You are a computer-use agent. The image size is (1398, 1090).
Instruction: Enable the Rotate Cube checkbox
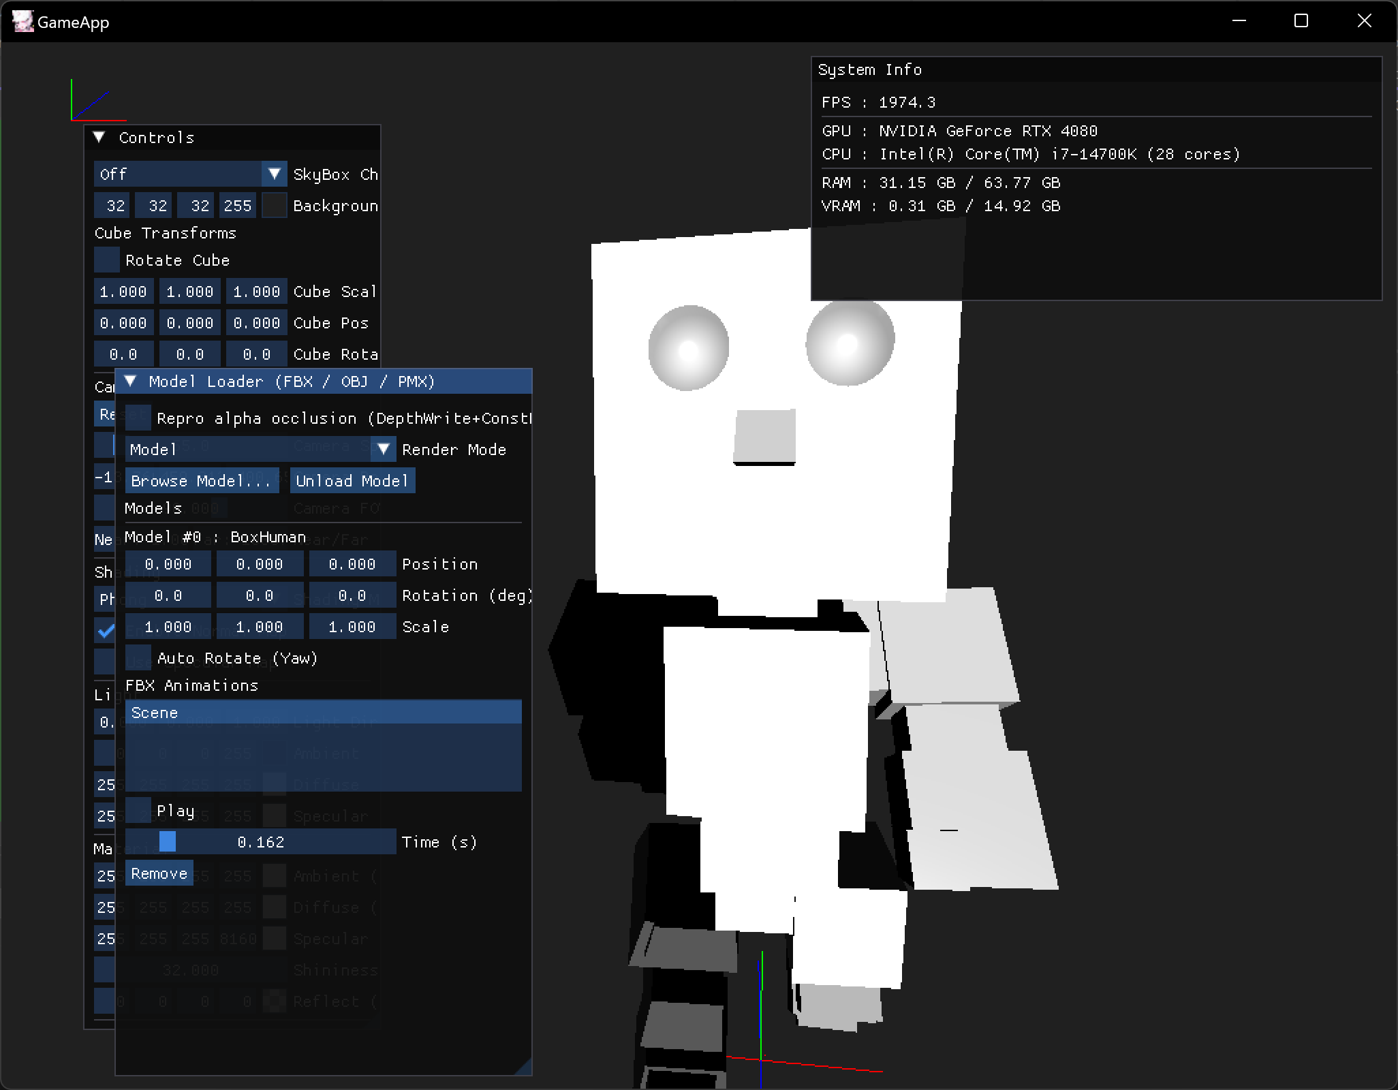tap(107, 260)
